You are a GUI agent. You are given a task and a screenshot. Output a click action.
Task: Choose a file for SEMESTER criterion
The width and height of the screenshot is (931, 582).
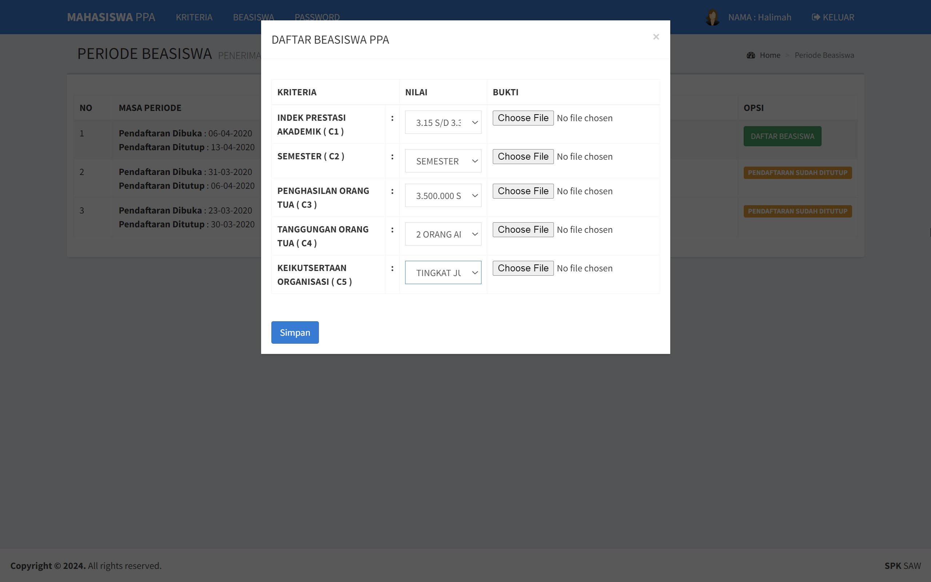click(523, 156)
